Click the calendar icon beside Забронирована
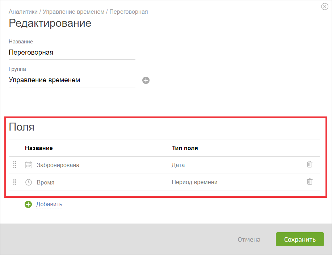 pyautogui.click(x=29, y=165)
